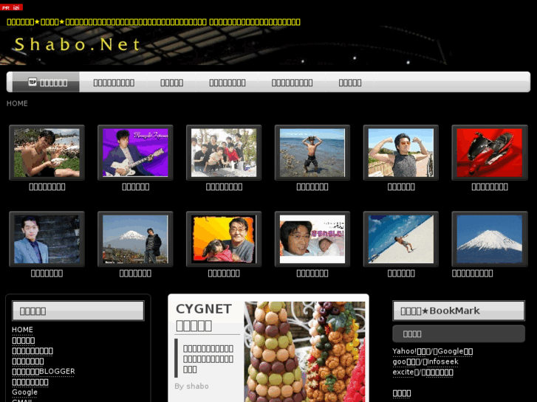Open thumbnail of older man holding a dog
537x402 pixels.
click(x=224, y=239)
